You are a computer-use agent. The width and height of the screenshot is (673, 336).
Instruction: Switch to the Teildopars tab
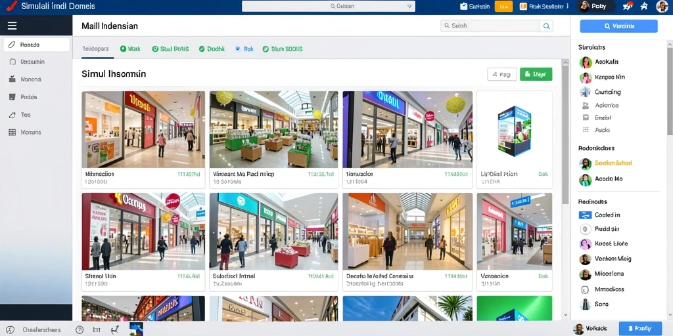pyautogui.click(x=95, y=49)
